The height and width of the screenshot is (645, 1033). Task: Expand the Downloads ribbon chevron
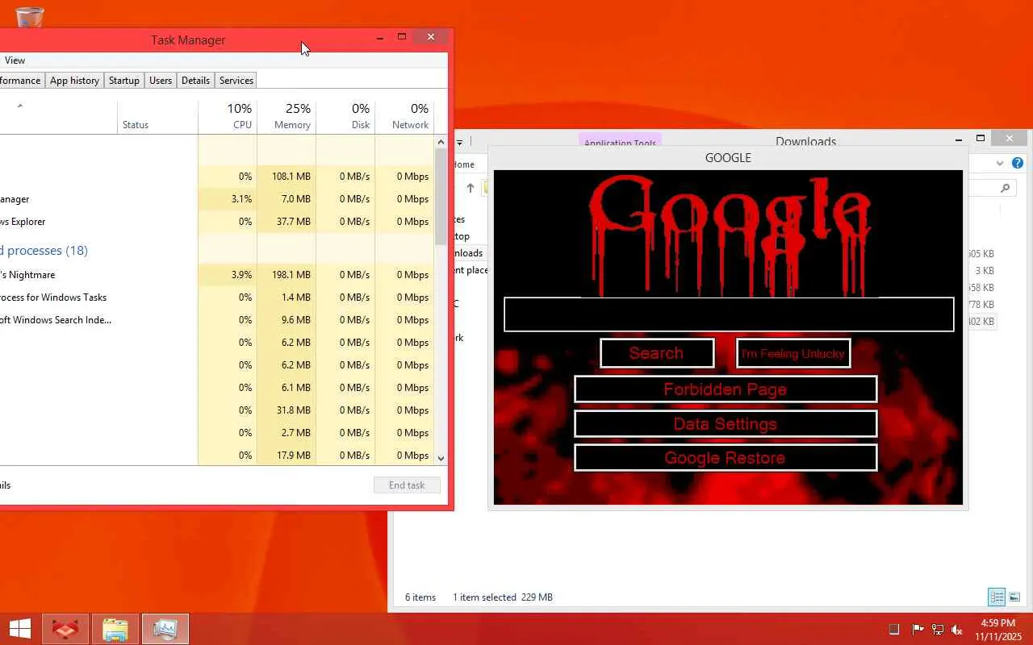tap(1000, 163)
